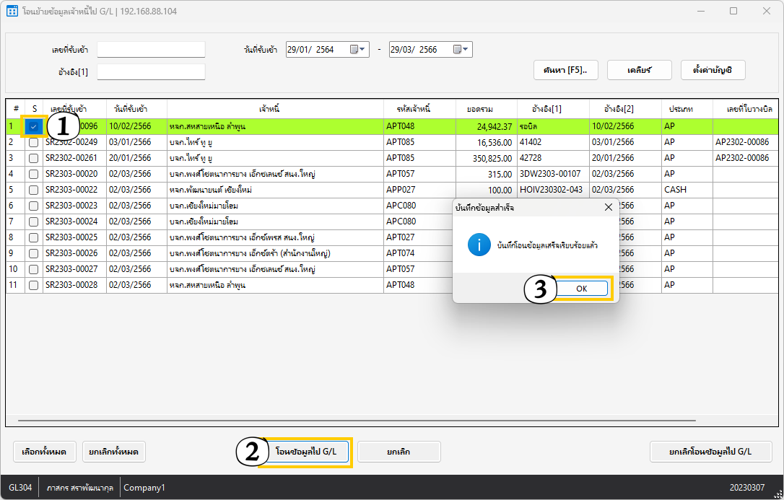Screen dimensions: 784x500
Task: Select checkbox for row 5 SR2303-00022
Action: click(33, 190)
